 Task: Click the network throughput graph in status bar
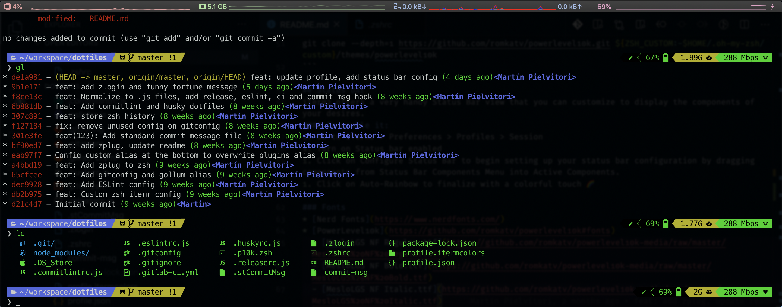492,7
